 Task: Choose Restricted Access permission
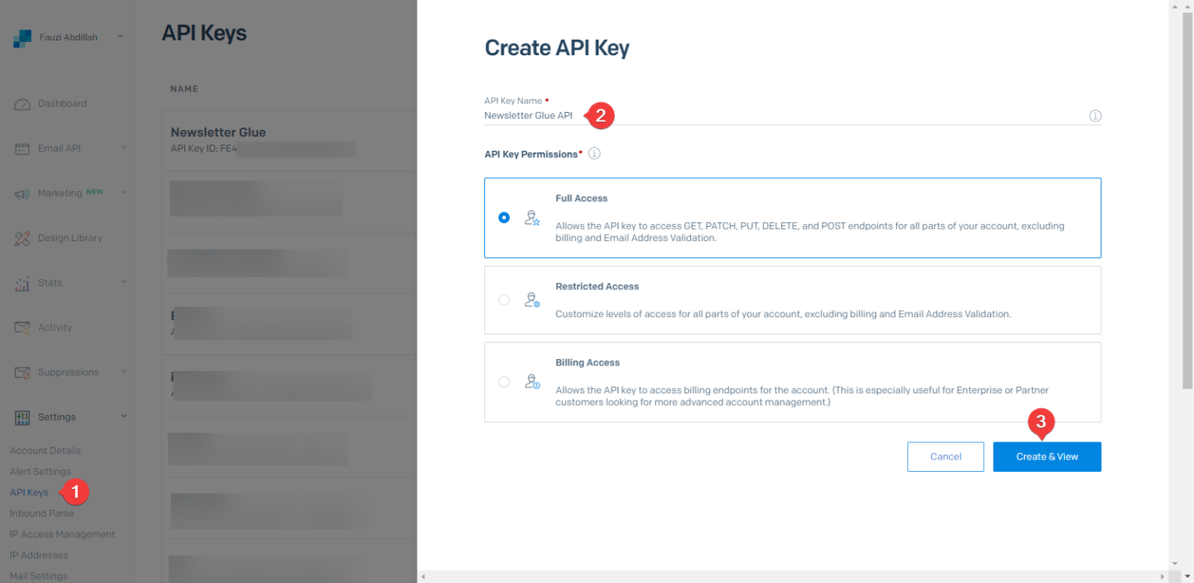pos(504,299)
